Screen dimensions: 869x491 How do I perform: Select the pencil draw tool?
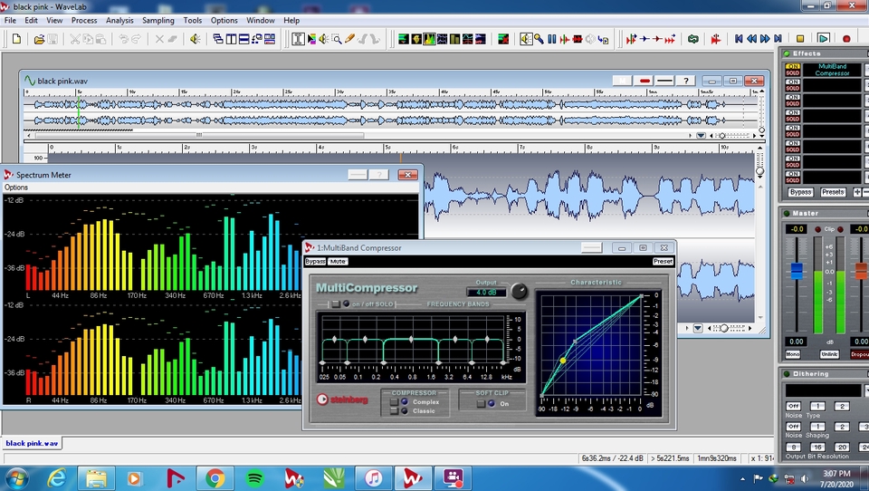(349, 39)
